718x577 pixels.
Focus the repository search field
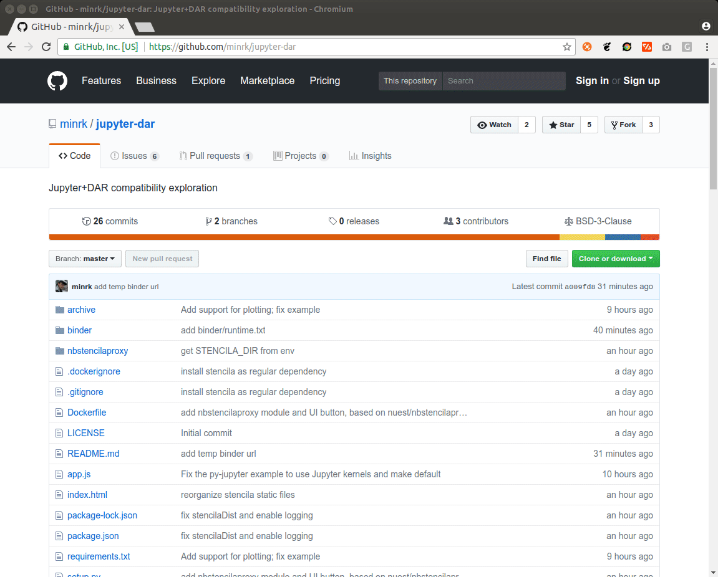503,81
